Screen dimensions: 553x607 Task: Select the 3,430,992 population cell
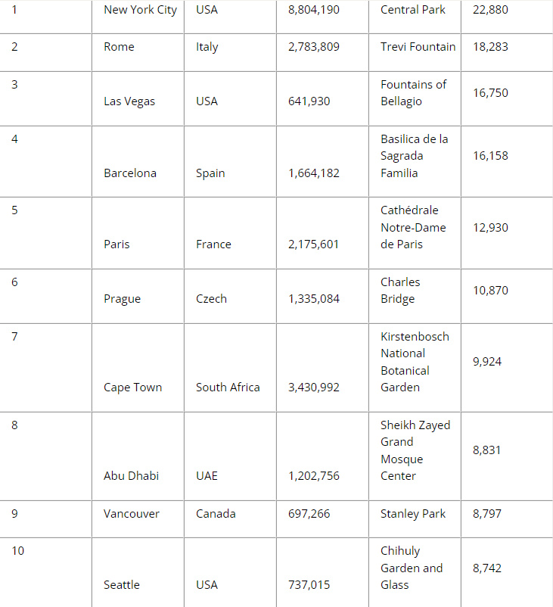point(314,388)
